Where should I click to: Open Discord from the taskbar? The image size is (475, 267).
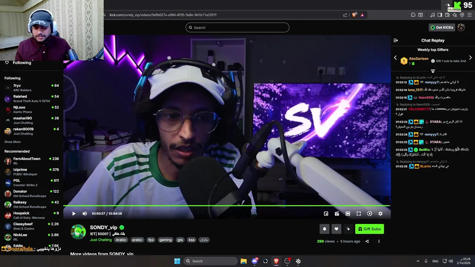tap(255, 261)
